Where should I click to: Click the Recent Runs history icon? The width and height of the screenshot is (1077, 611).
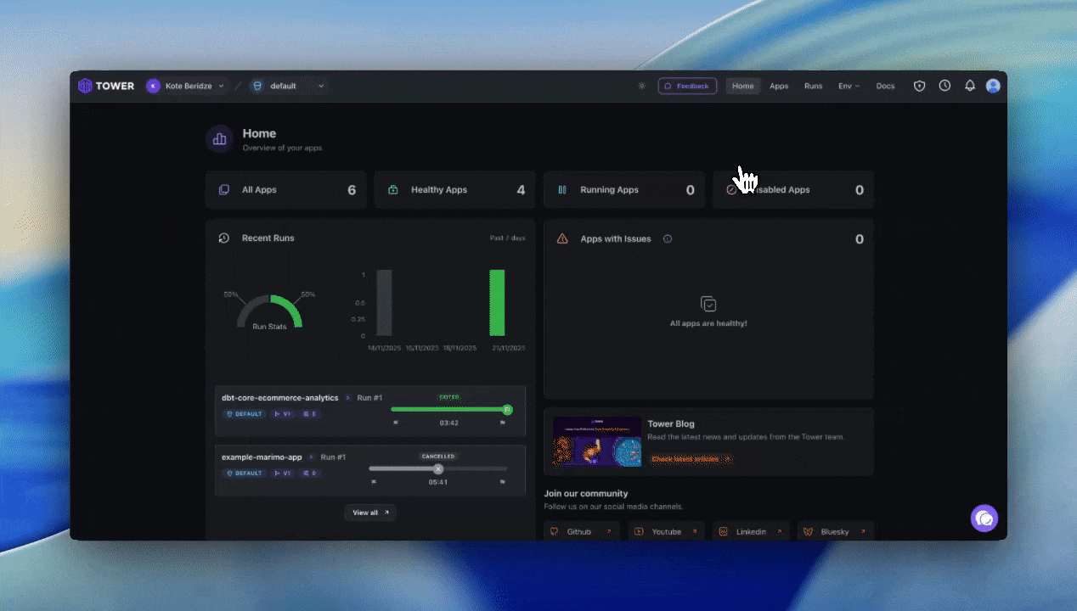[223, 238]
